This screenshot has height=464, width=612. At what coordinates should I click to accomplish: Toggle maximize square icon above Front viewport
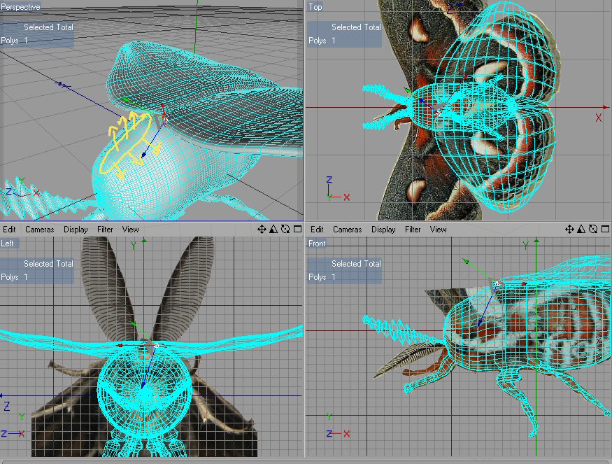click(x=604, y=229)
